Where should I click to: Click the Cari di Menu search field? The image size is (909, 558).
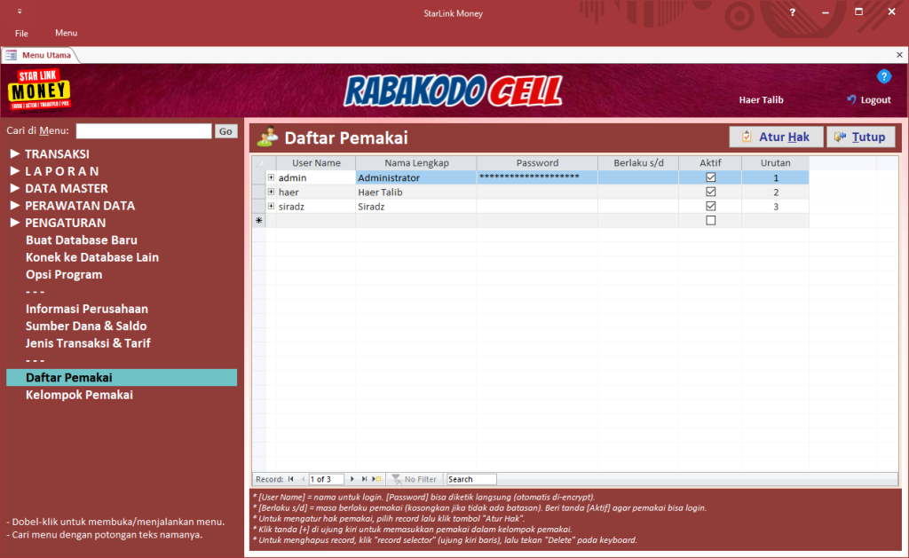pos(144,131)
